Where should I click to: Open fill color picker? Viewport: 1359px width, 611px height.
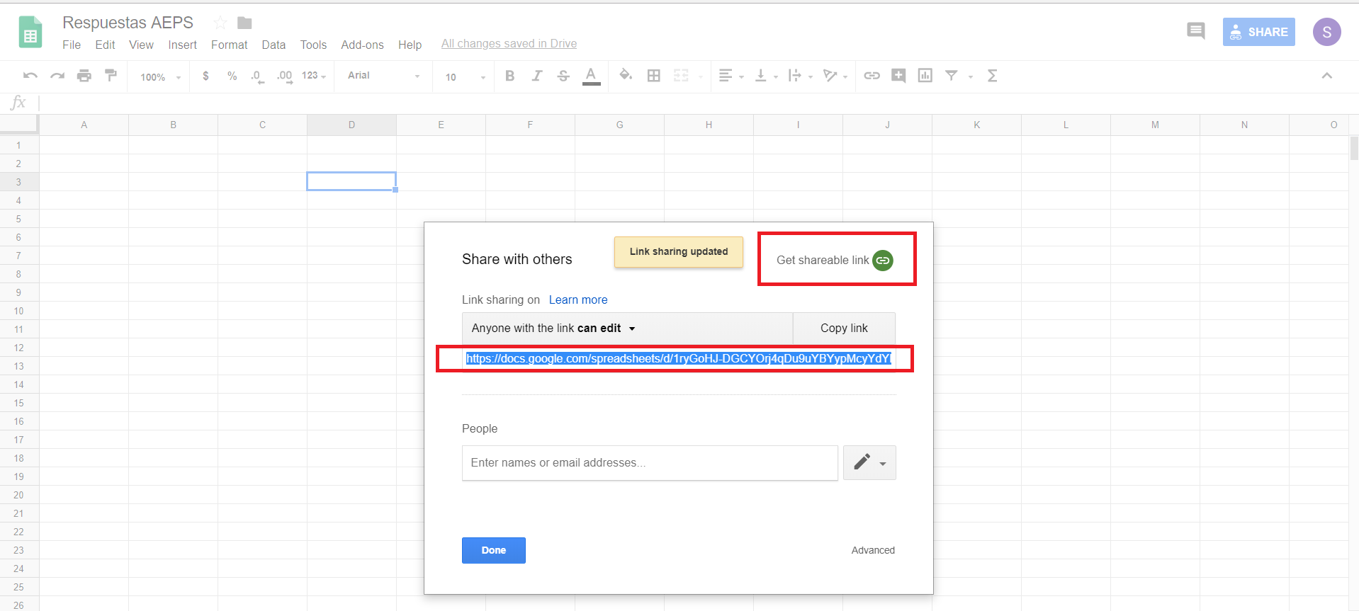[x=626, y=75]
